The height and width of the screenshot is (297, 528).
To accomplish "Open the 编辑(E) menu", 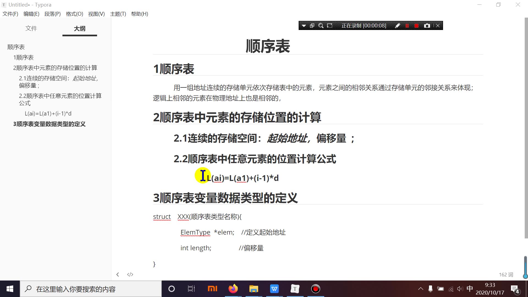I will pos(31,14).
